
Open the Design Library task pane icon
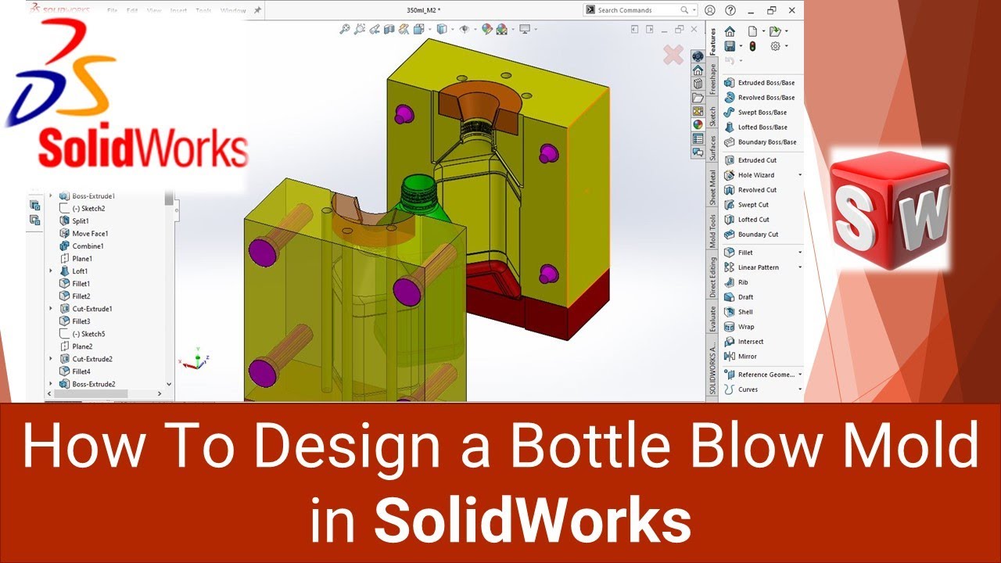click(698, 84)
